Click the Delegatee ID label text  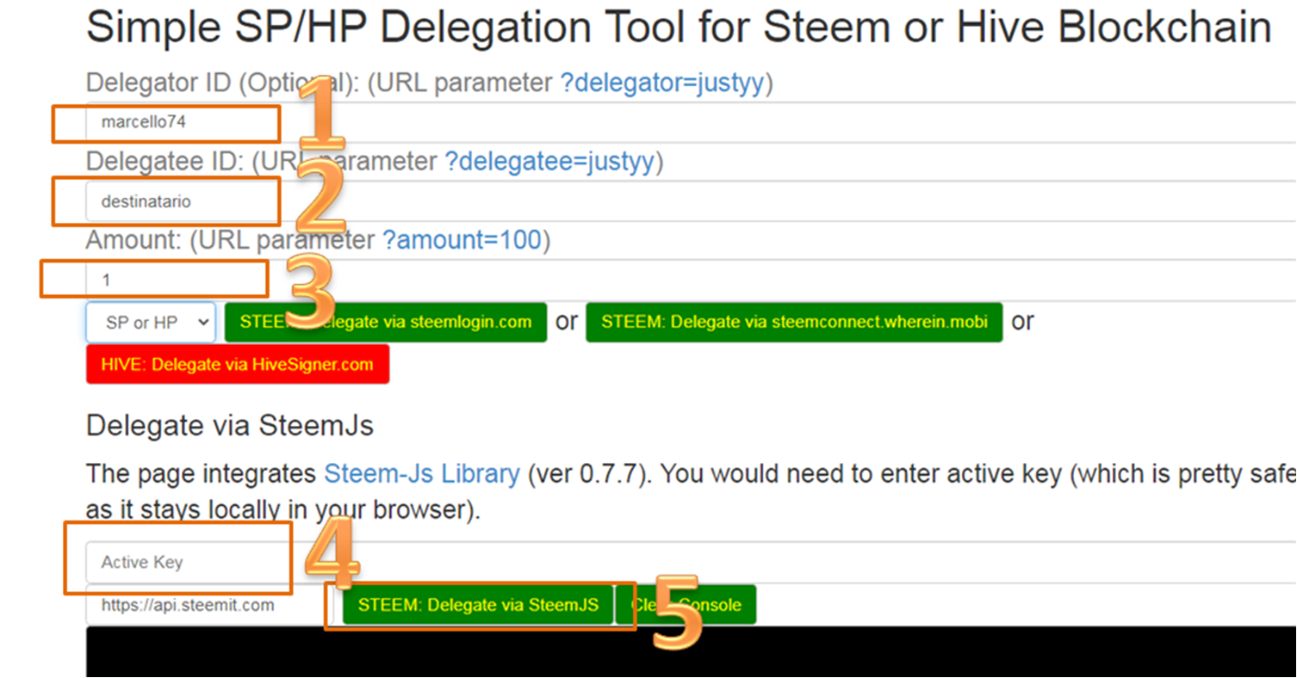[x=165, y=162]
